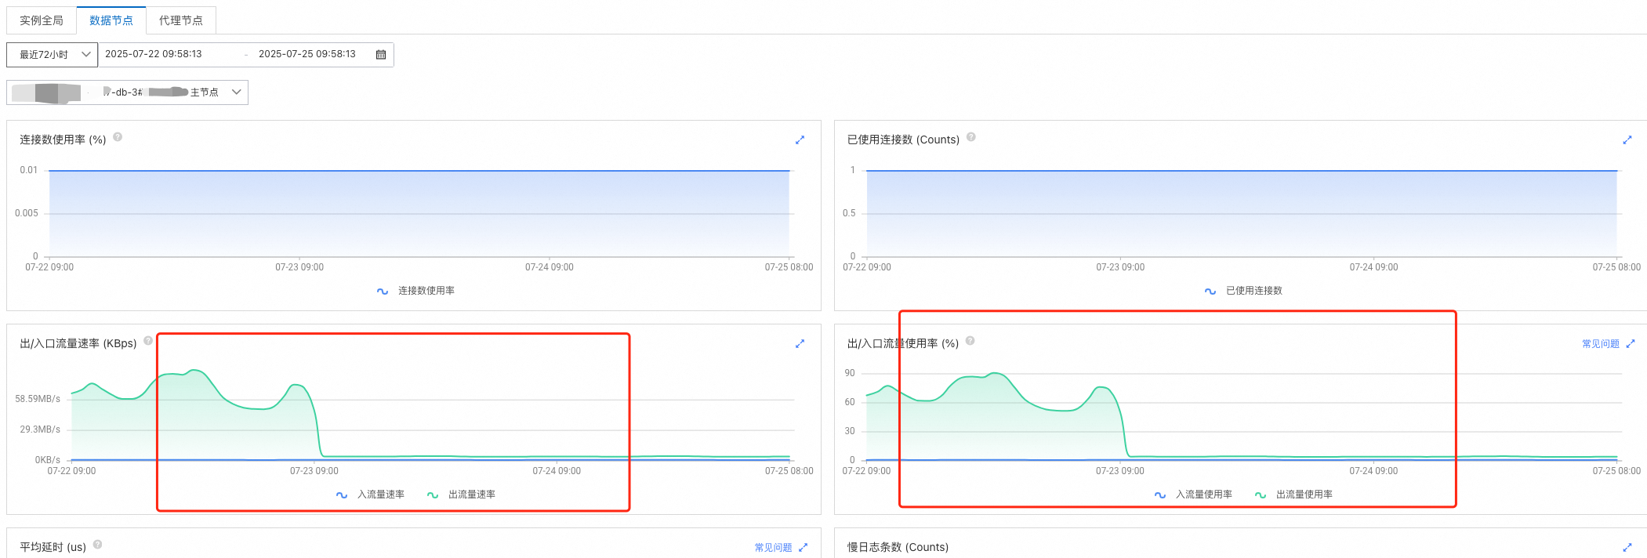
Task: Expand the 出/入口流量速率 chart to fullscreen
Action: (800, 343)
